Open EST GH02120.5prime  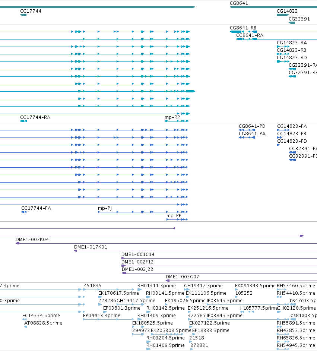(296, 308)
